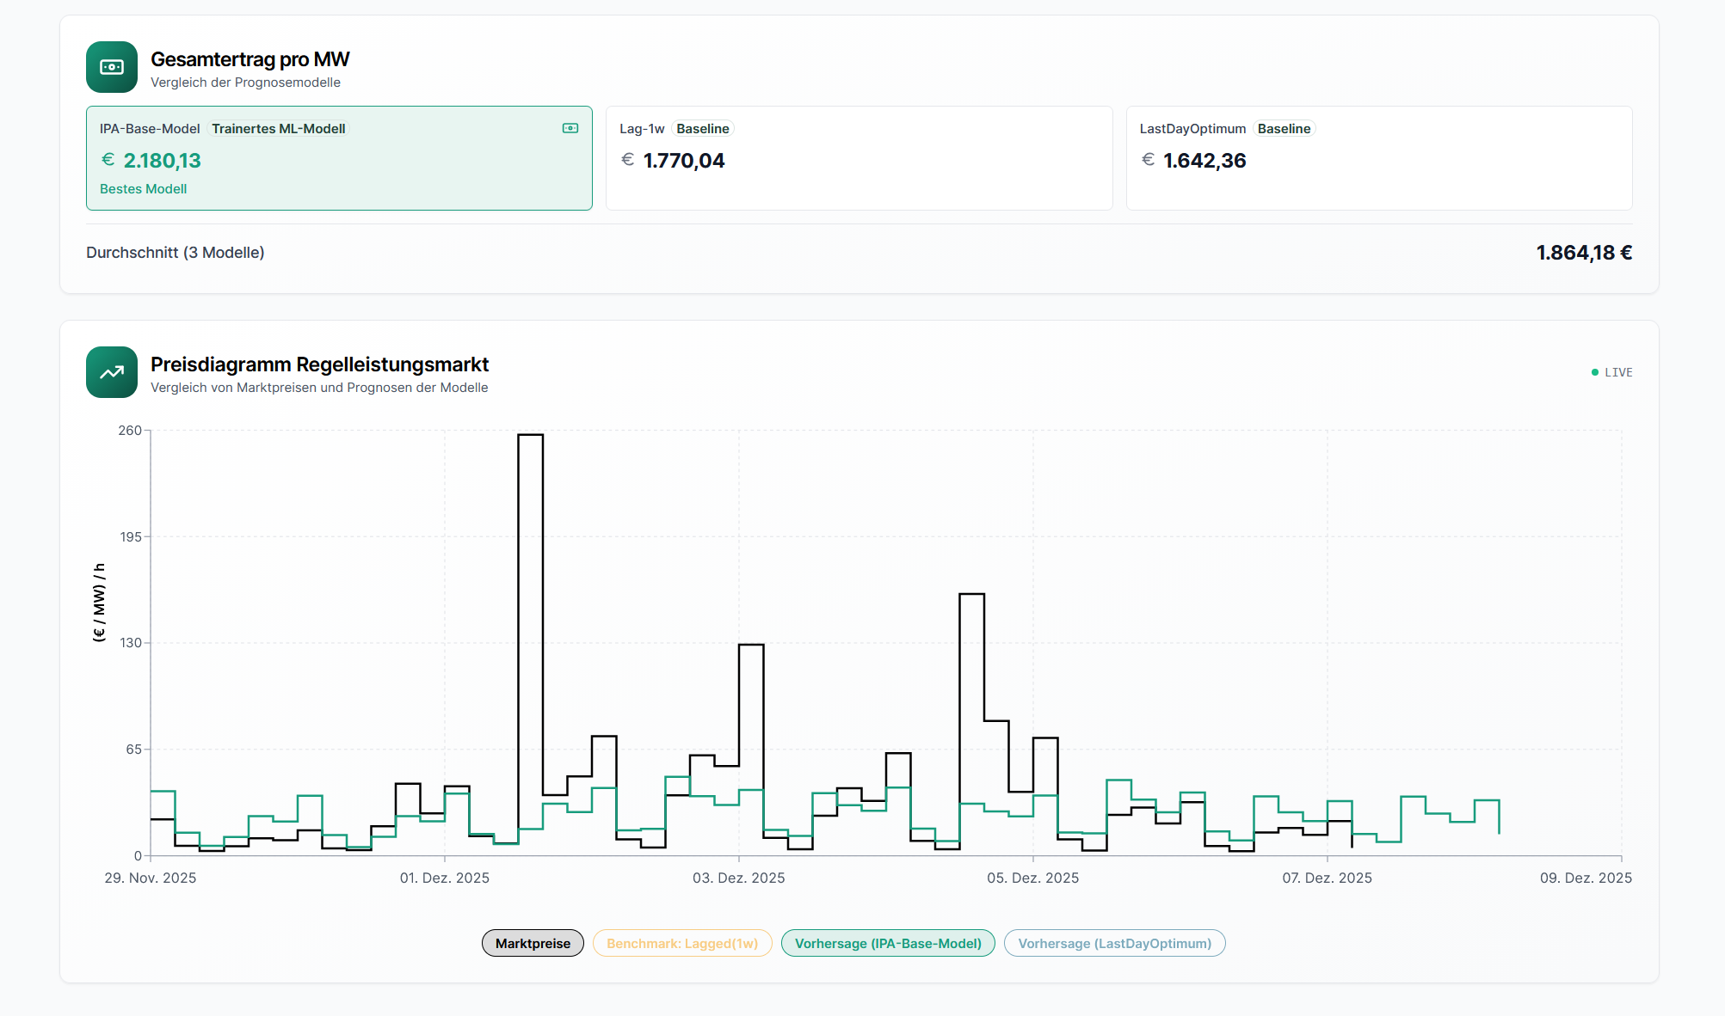Show the Vorhersage (LastDayOptimum) series
The height and width of the screenshot is (1016, 1725).
[1114, 943]
